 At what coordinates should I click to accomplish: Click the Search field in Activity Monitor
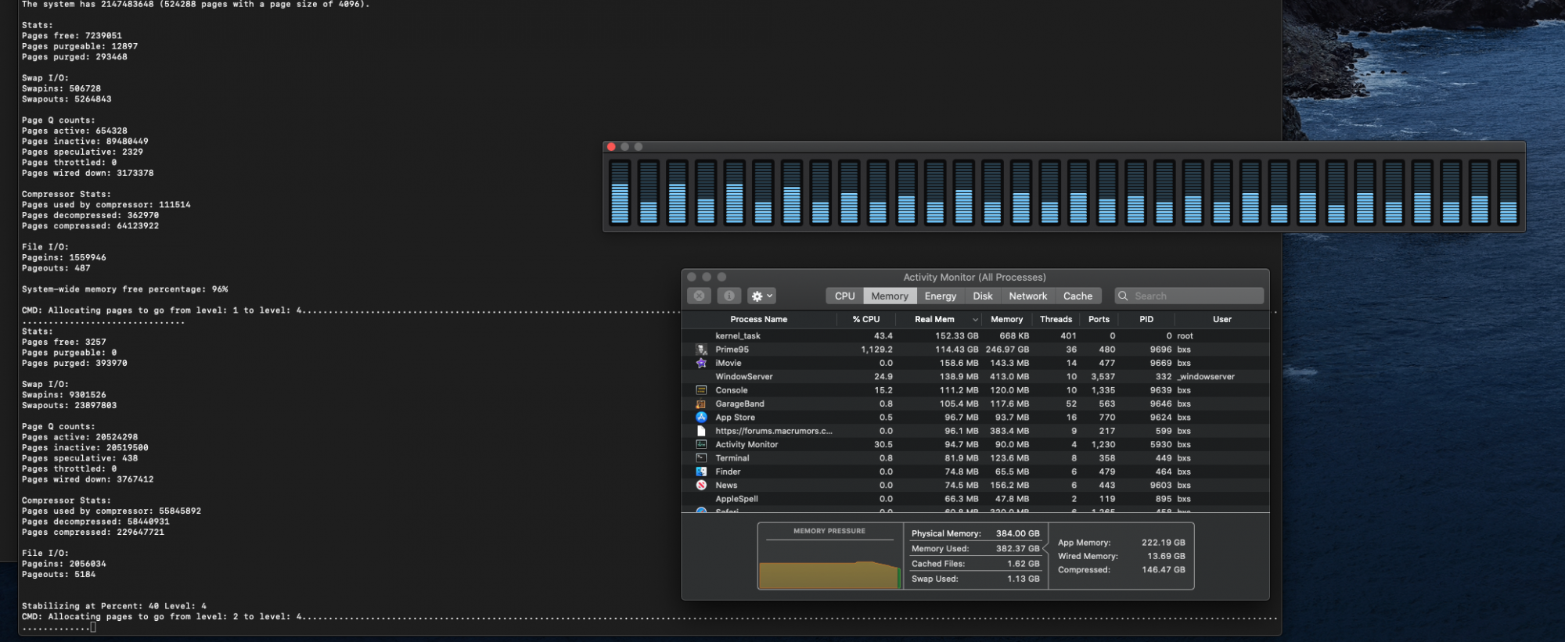(x=1189, y=296)
